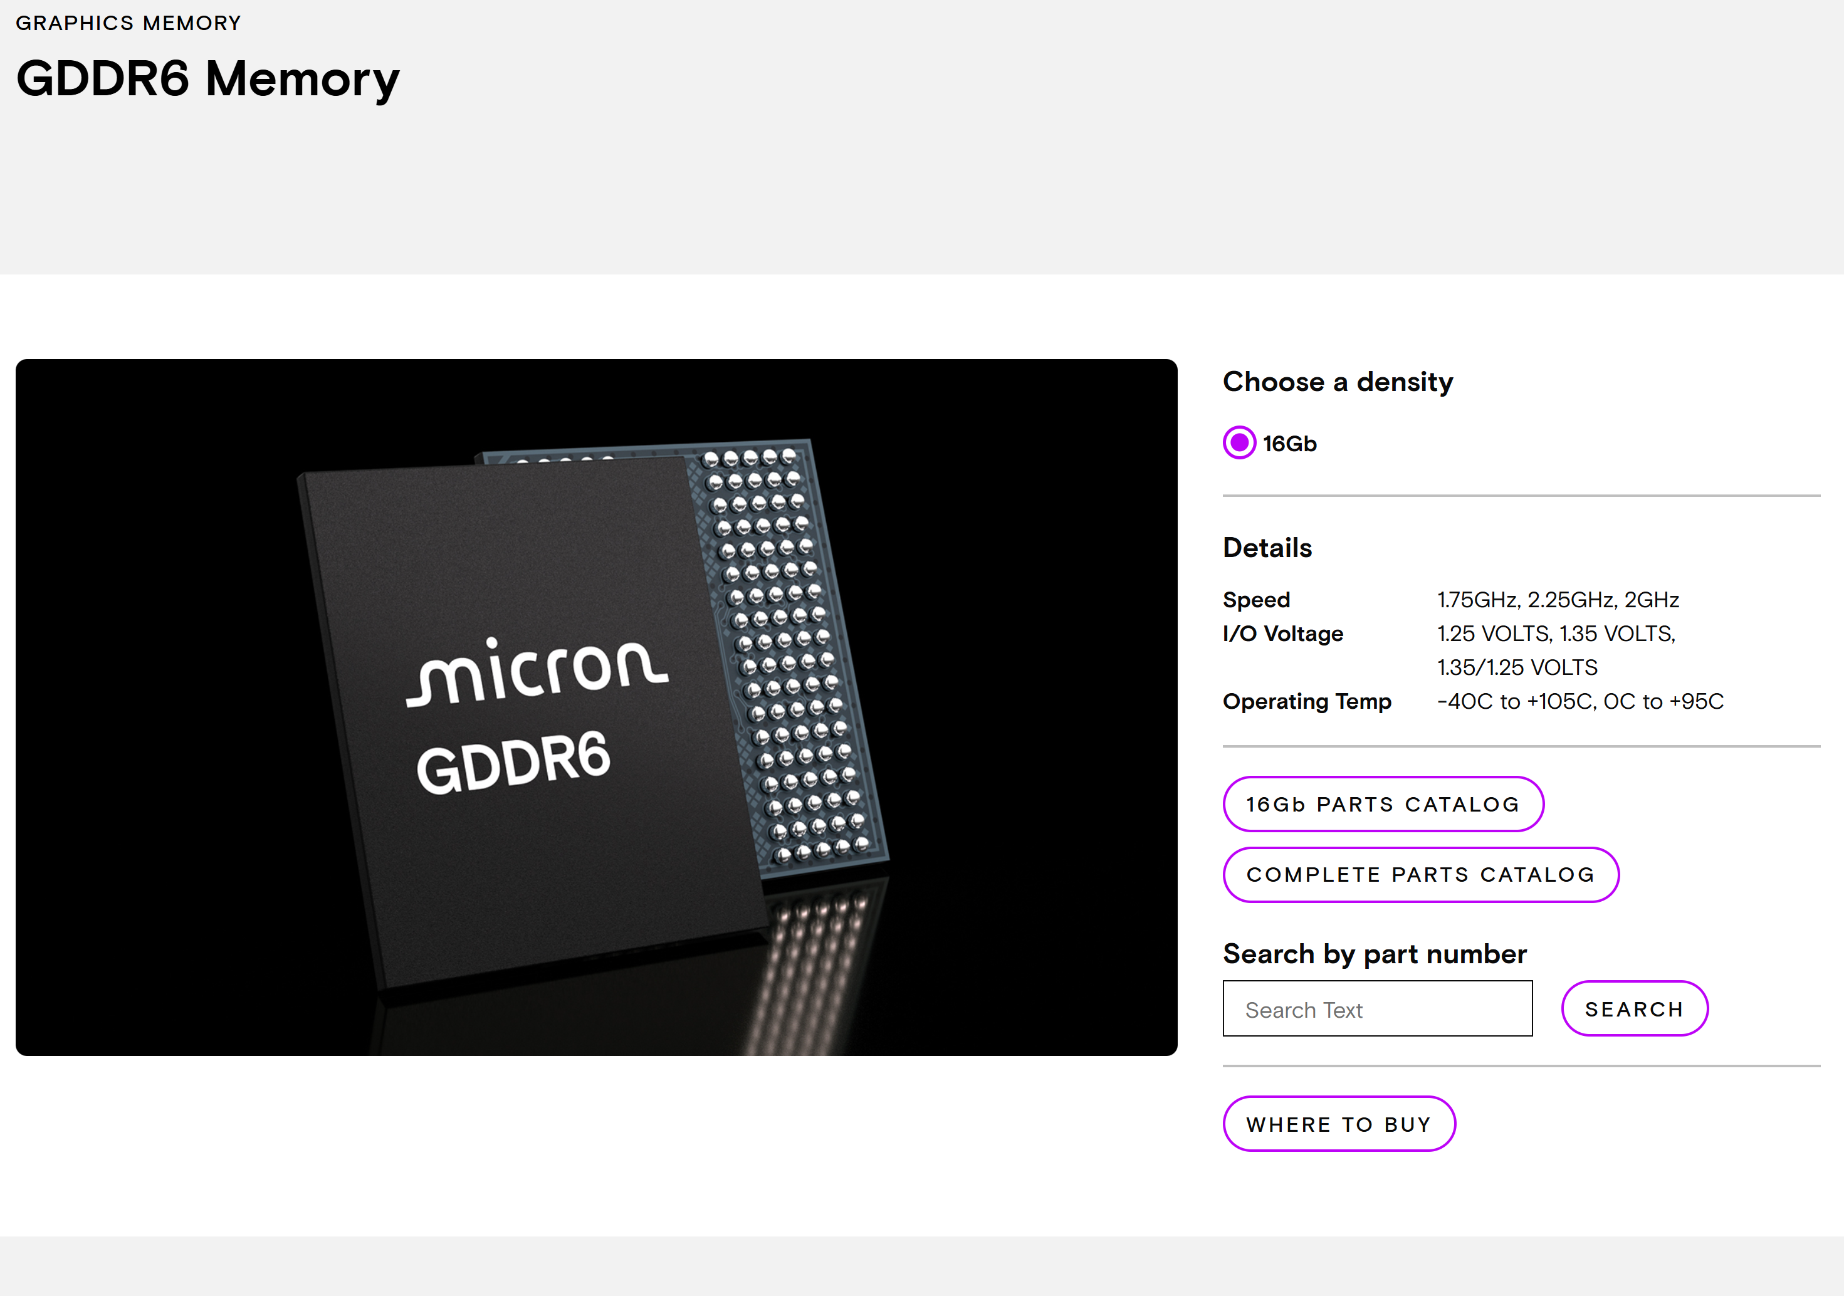Focus the Search Text part number field
This screenshot has height=1296, width=1844.
tap(1376, 1008)
